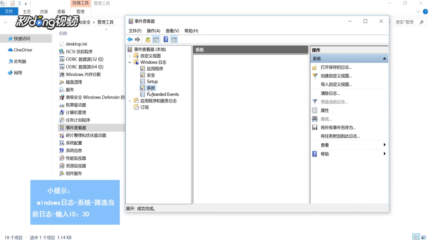The image size is (429, 240).
Task: Click 创建自定义视图... action
Action: pyautogui.click(x=336, y=76)
